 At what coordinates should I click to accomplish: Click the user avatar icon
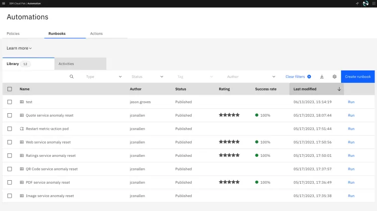point(366,3)
